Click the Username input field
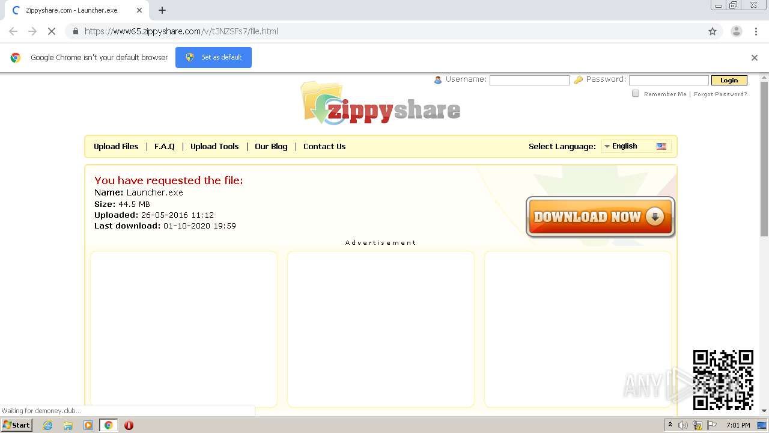 (x=529, y=80)
